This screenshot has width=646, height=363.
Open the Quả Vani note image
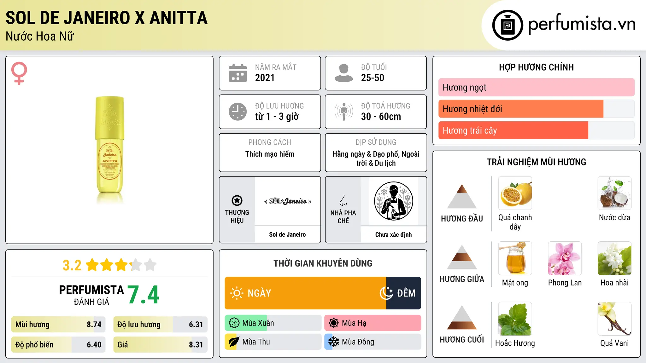[614, 319]
